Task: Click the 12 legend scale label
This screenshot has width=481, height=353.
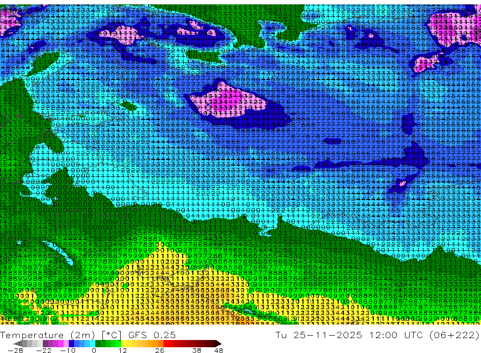Action: pos(123,350)
